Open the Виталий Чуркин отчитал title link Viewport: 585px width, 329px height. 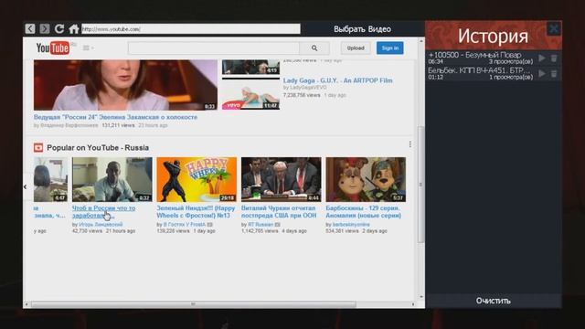click(279, 212)
